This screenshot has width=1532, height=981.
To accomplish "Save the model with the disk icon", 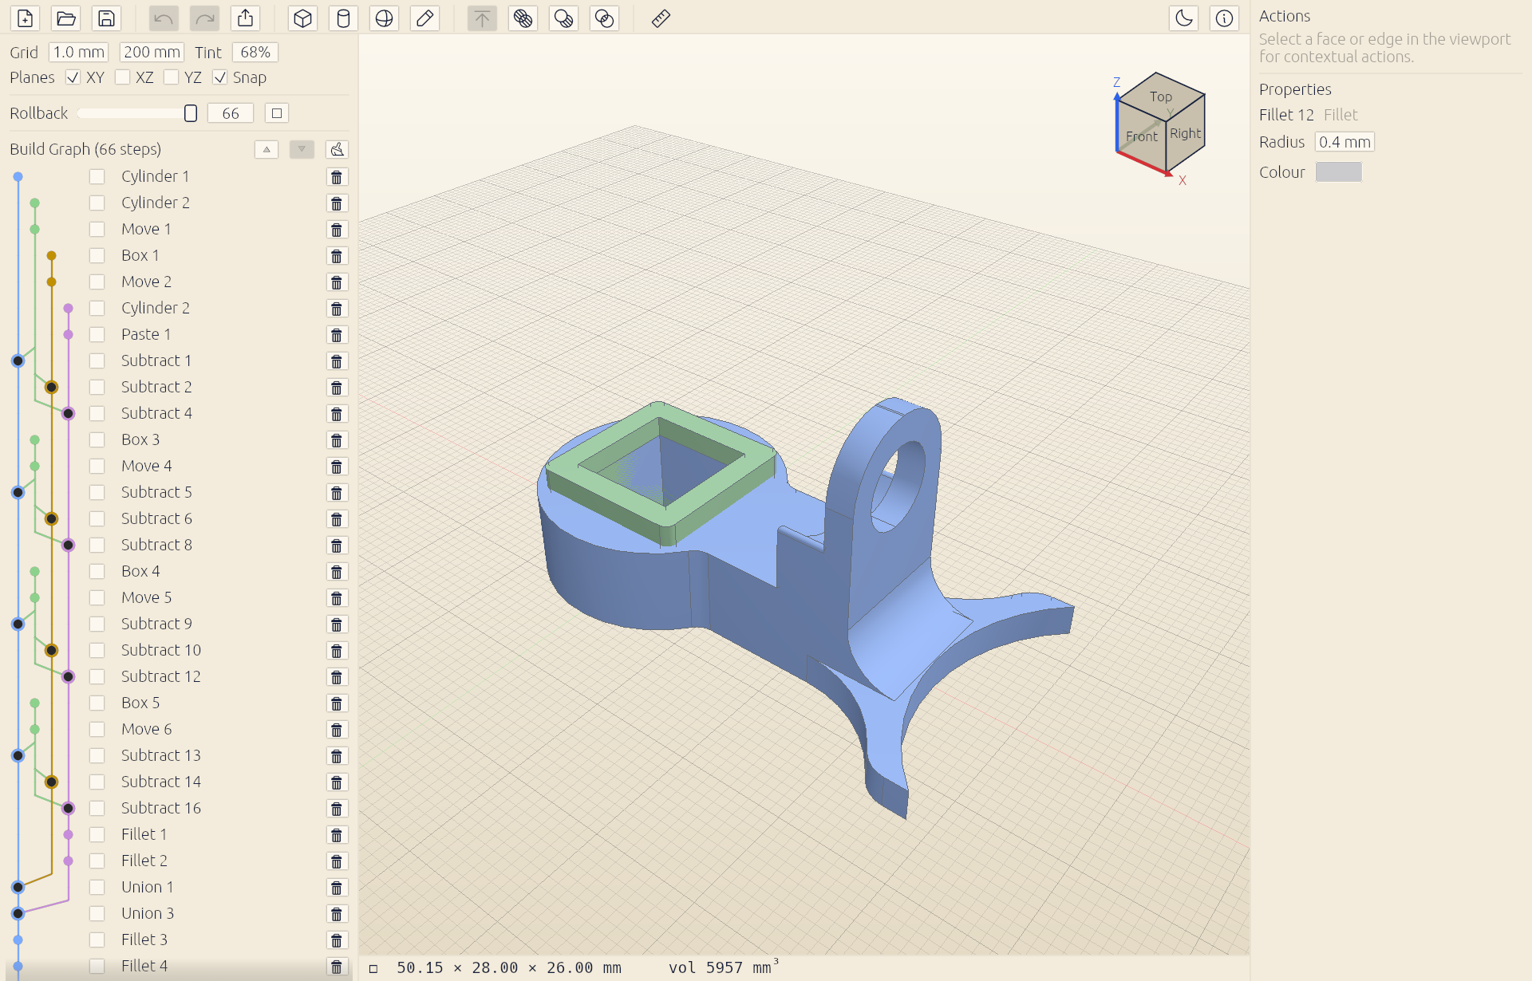I will [x=106, y=18].
